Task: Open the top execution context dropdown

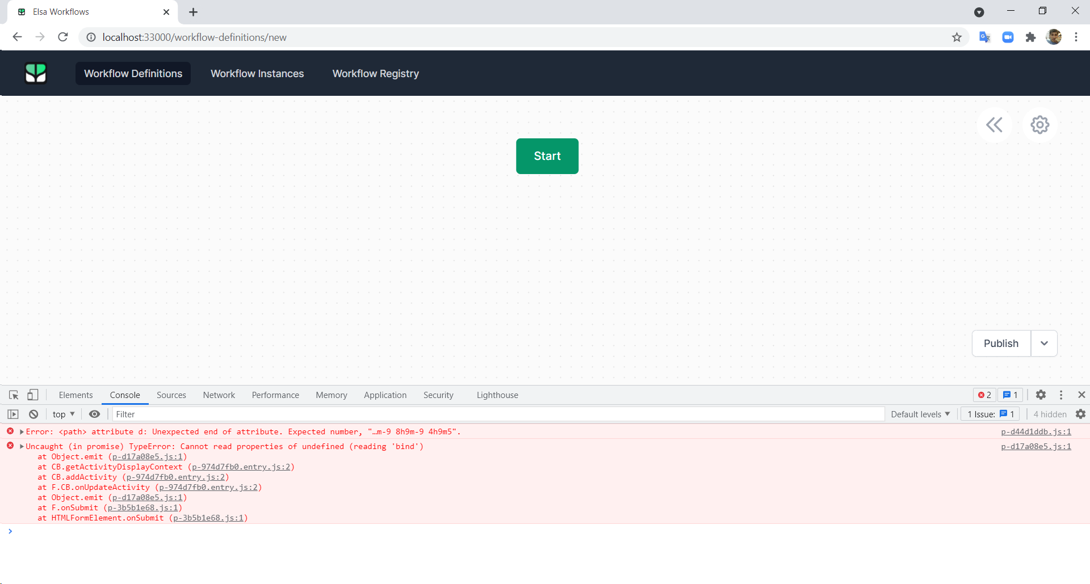Action: (62, 414)
